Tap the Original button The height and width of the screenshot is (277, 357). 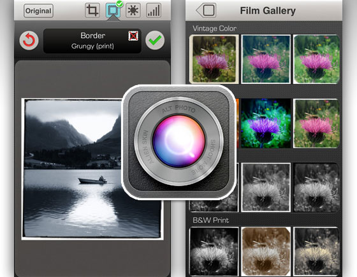(38, 11)
